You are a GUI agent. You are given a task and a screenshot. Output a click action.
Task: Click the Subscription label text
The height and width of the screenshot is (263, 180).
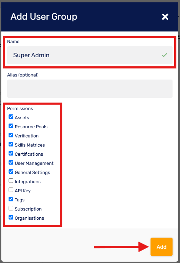pyautogui.click(x=28, y=209)
